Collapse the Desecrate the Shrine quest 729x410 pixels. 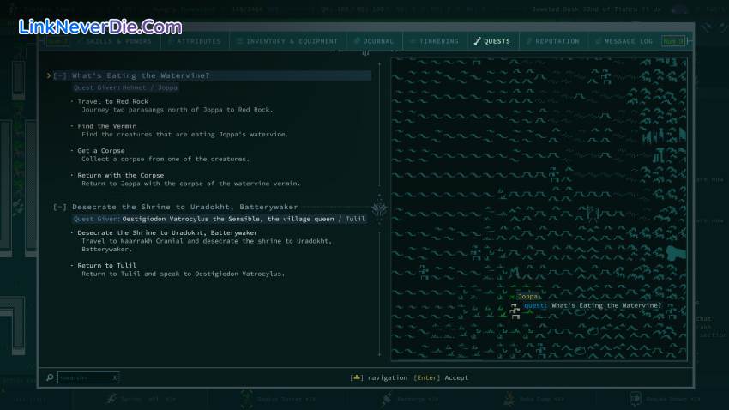(x=60, y=207)
